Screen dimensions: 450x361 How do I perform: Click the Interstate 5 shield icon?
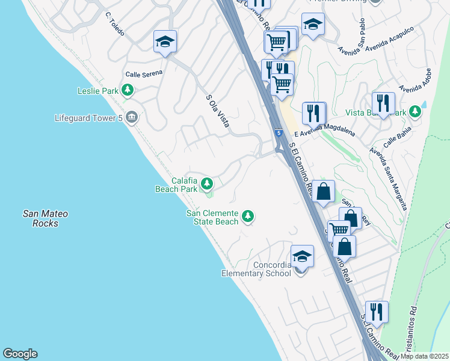pos(279,133)
